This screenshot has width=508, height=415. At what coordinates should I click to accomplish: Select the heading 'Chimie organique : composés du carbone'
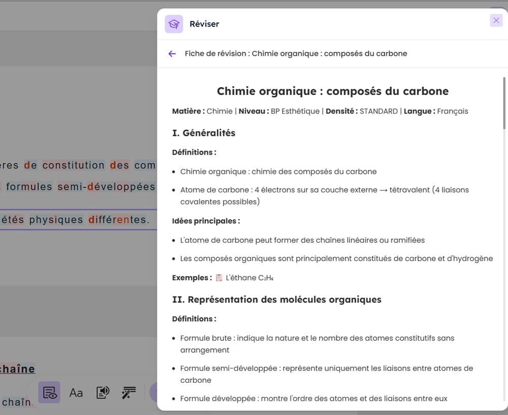click(x=333, y=91)
